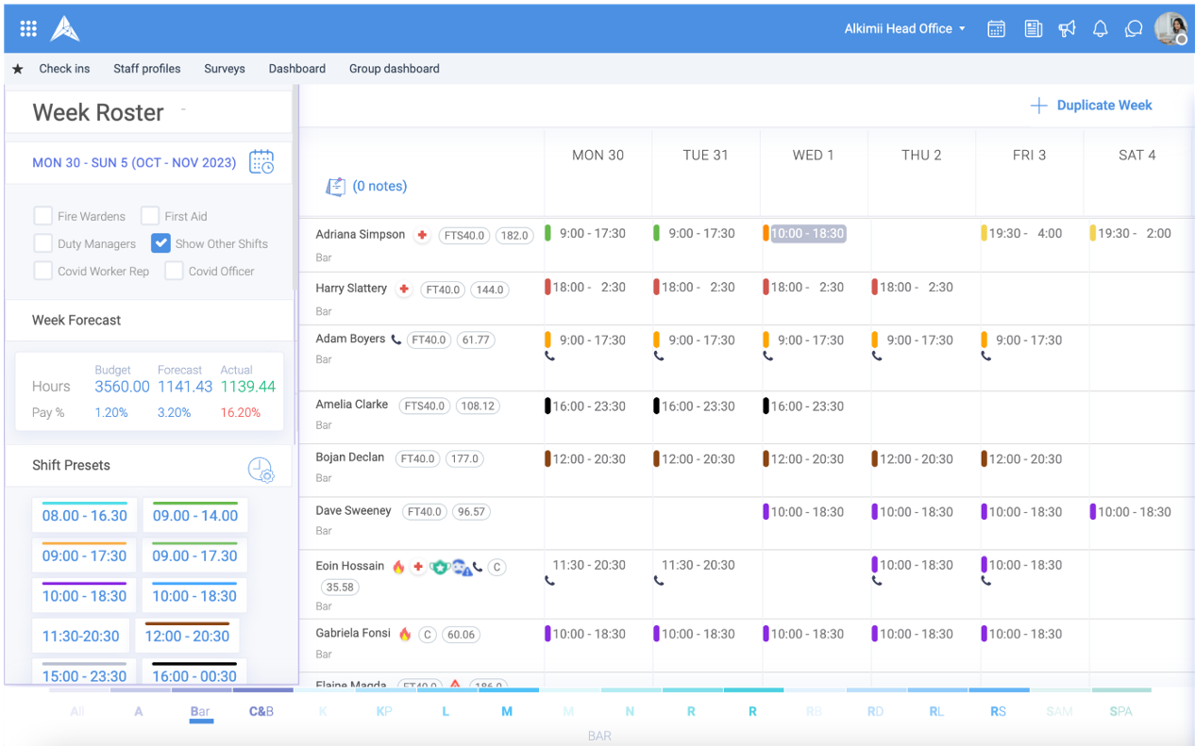Open the (0 notes) link
This screenshot has width=1195, height=746.
(379, 187)
